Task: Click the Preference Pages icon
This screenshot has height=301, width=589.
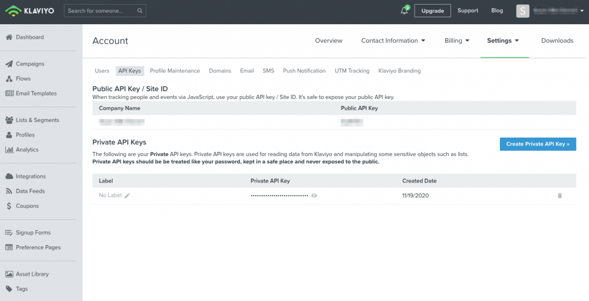Action: click(x=9, y=247)
